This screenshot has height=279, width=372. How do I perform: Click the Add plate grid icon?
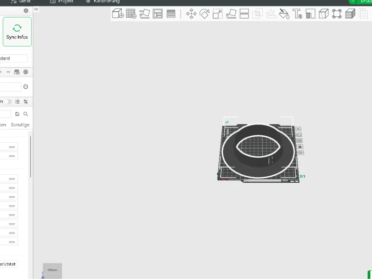coord(131,13)
